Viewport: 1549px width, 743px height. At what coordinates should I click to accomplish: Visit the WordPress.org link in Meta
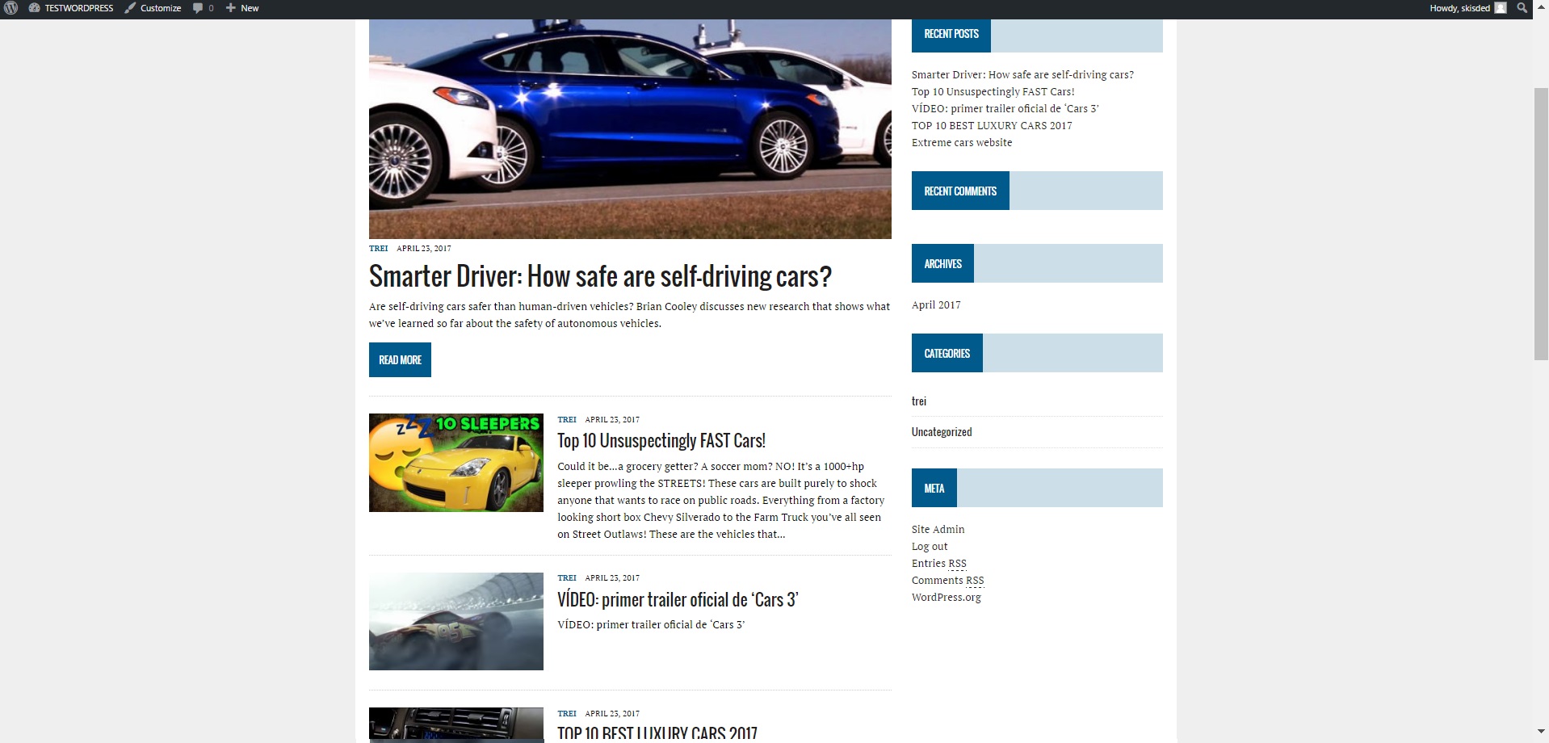947,598
